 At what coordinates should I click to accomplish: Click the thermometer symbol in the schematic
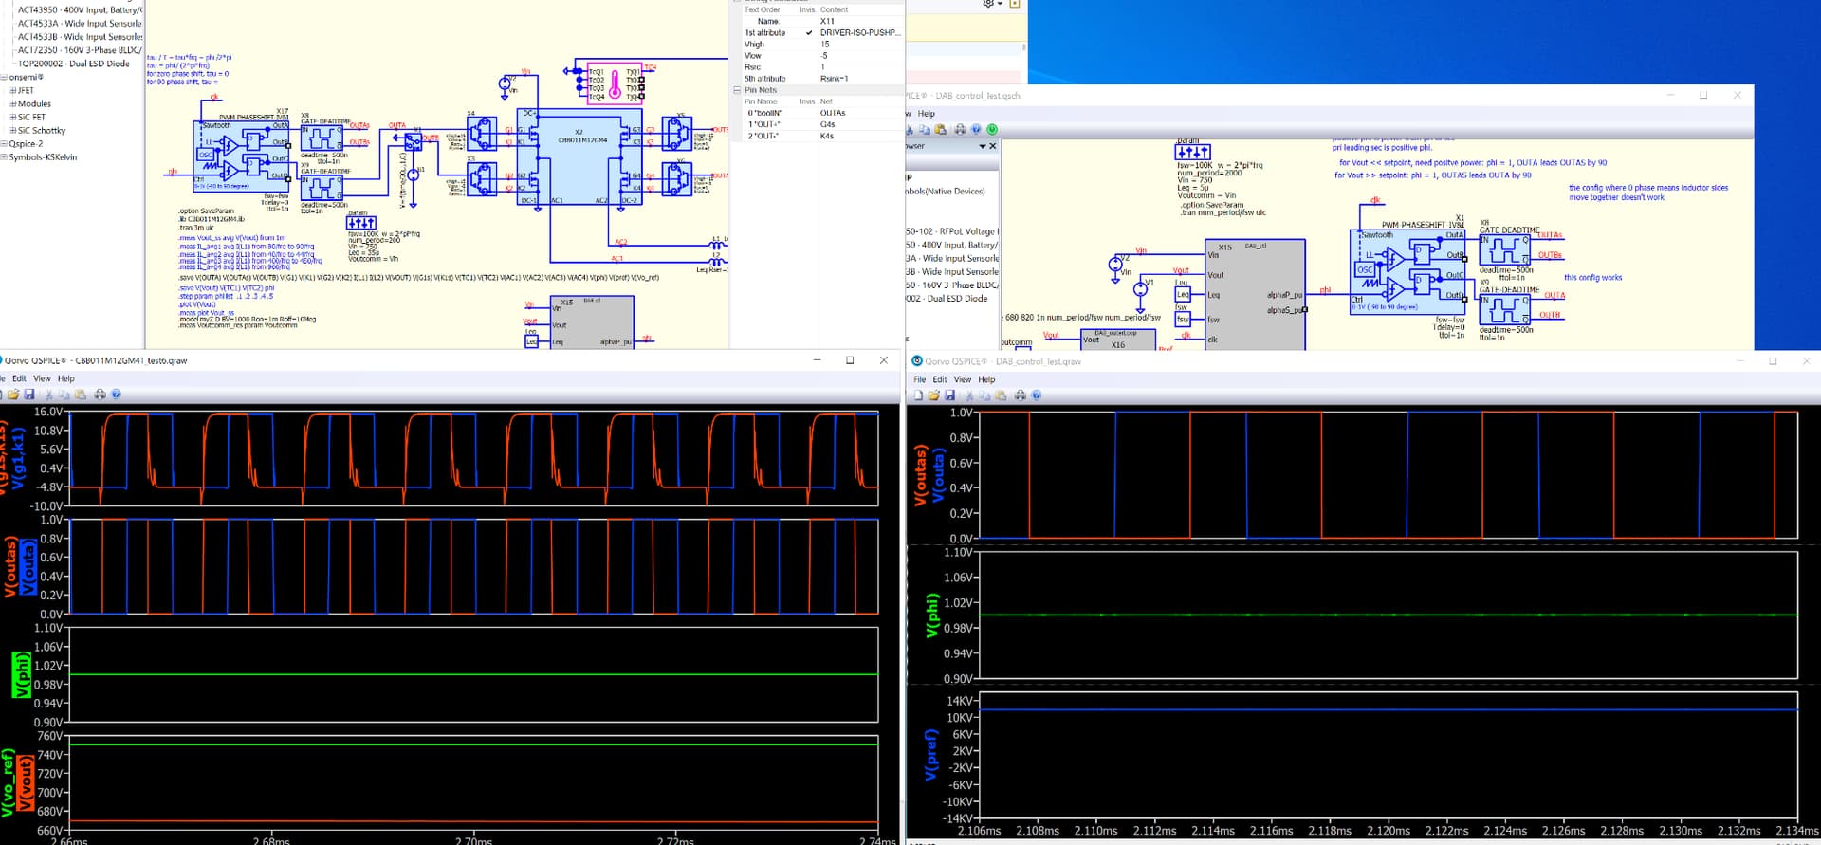tap(615, 84)
